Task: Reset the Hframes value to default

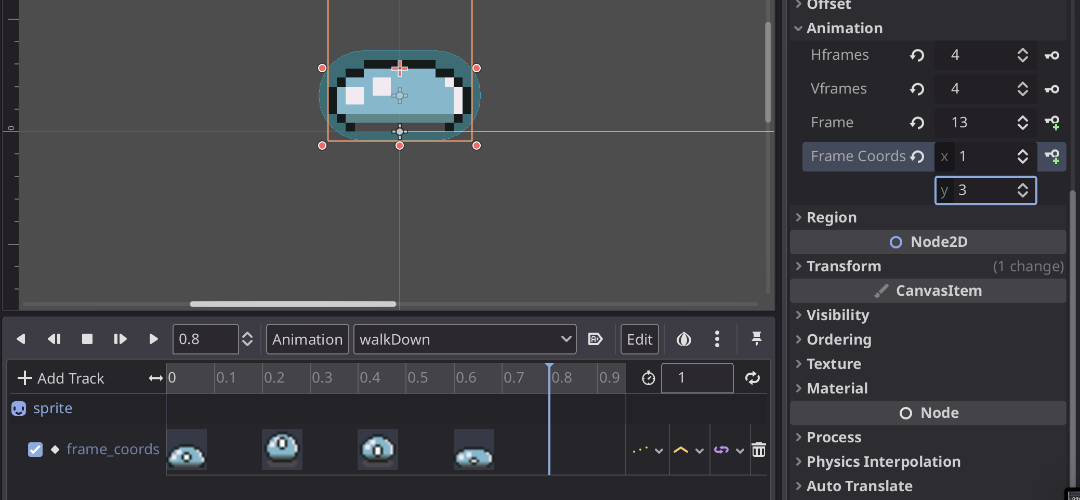Action: (917, 55)
